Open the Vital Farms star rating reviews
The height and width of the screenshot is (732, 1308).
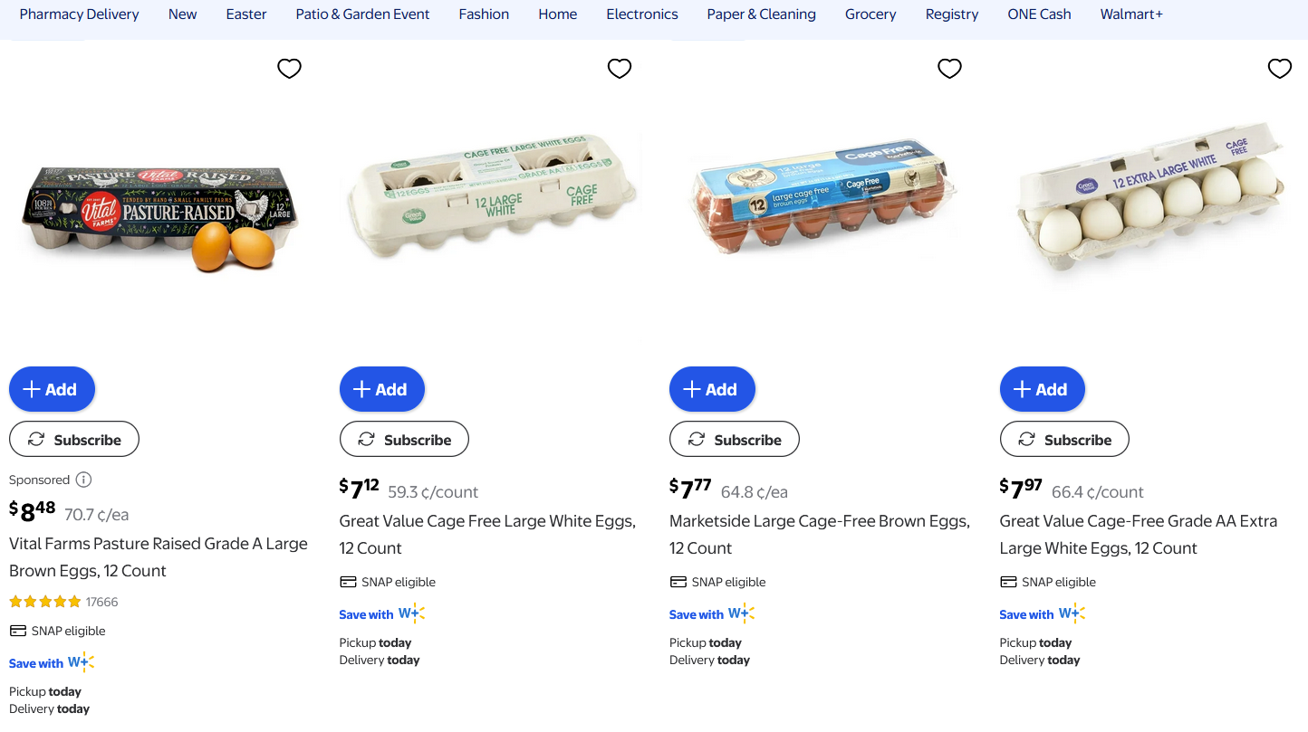63,602
